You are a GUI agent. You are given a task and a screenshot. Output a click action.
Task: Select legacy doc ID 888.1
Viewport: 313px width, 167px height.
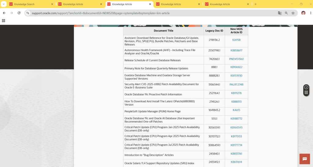tap(214, 67)
